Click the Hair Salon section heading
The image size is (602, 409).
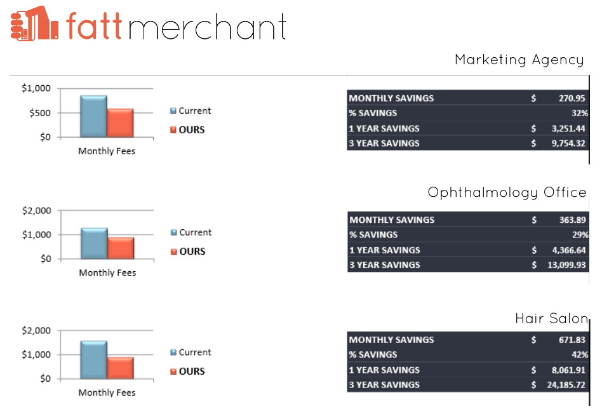pos(551,319)
